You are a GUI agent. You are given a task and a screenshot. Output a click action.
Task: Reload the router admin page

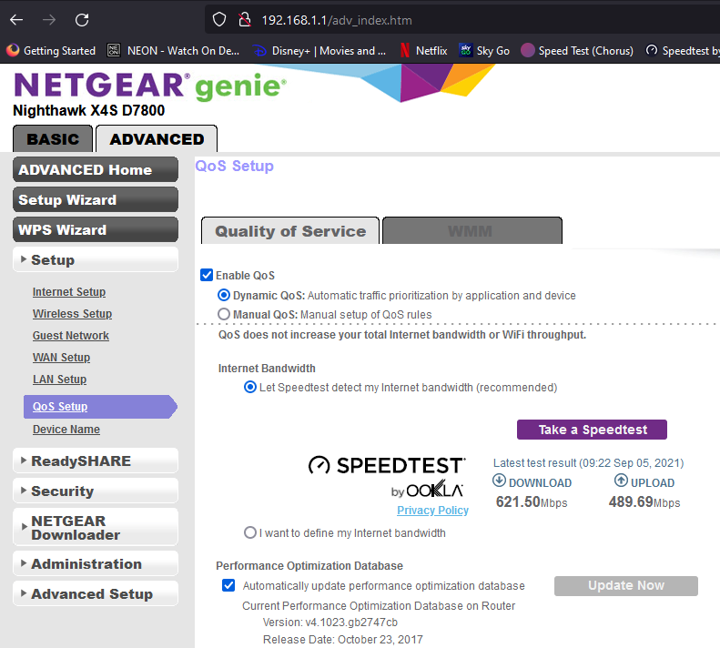(82, 20)
